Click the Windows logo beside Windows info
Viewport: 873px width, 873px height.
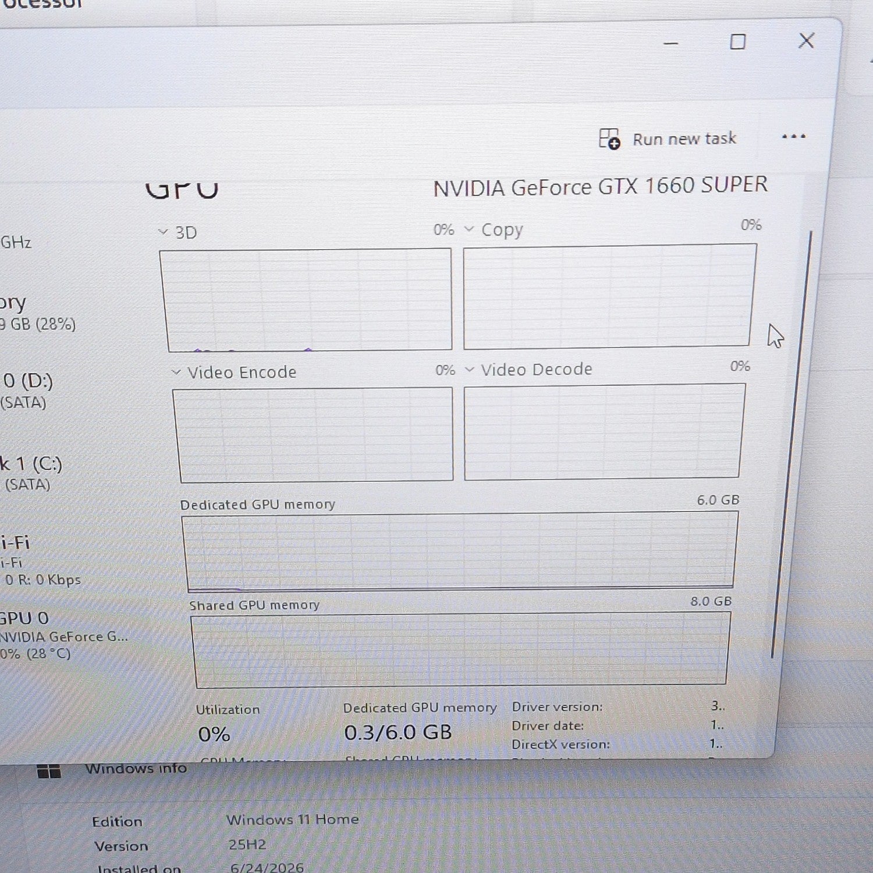coord(49,771)
